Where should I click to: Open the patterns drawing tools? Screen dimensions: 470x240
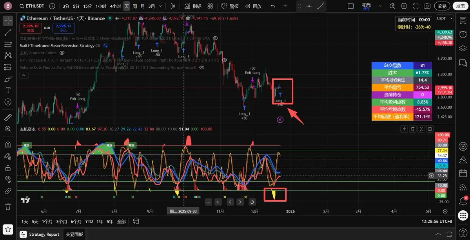pos(8,56)
